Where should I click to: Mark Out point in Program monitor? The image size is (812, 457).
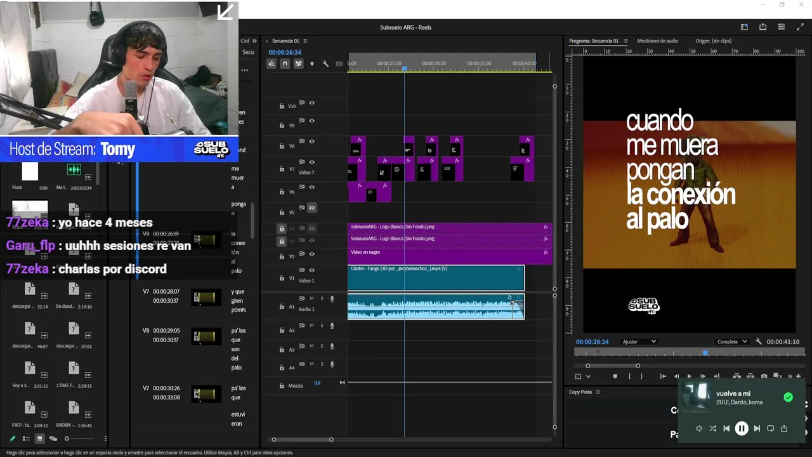click(641, 376)
